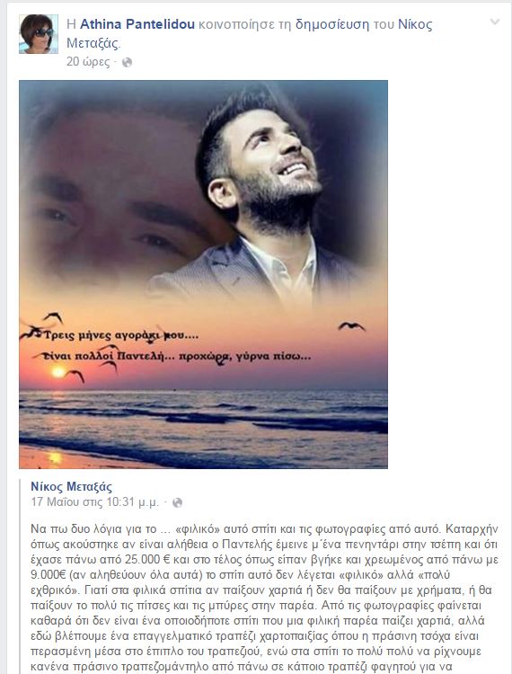
Task: Open Νίκος Μεταξάς author name above original post
Action: click(x=71, y=486)
